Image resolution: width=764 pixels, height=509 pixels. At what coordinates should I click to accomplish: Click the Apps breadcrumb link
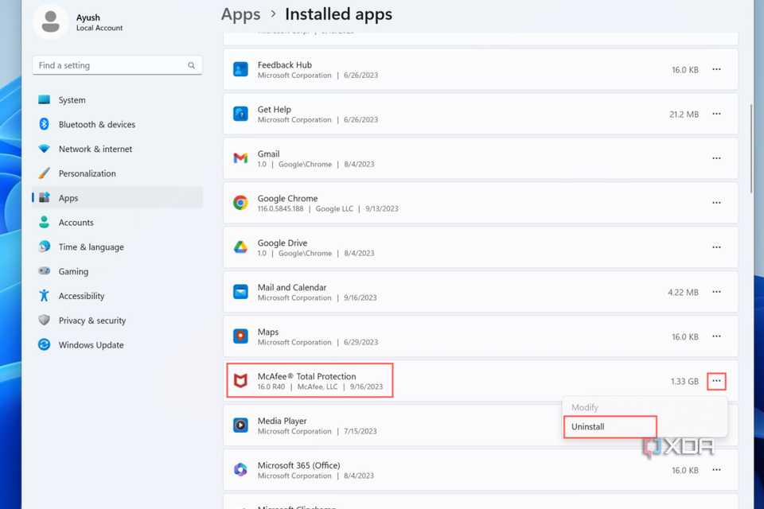click(240, 14)
